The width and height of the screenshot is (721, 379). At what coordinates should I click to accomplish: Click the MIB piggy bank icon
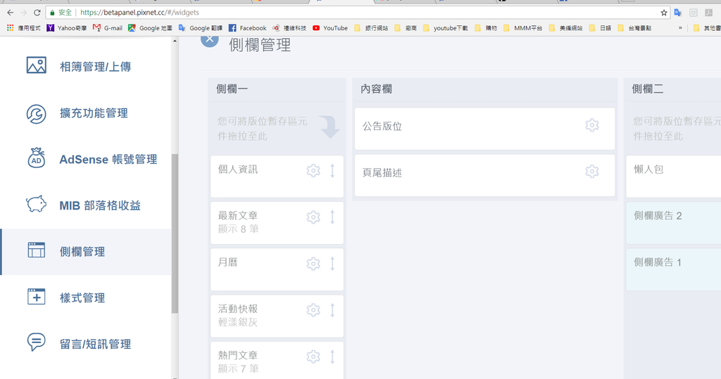[37, 203]
